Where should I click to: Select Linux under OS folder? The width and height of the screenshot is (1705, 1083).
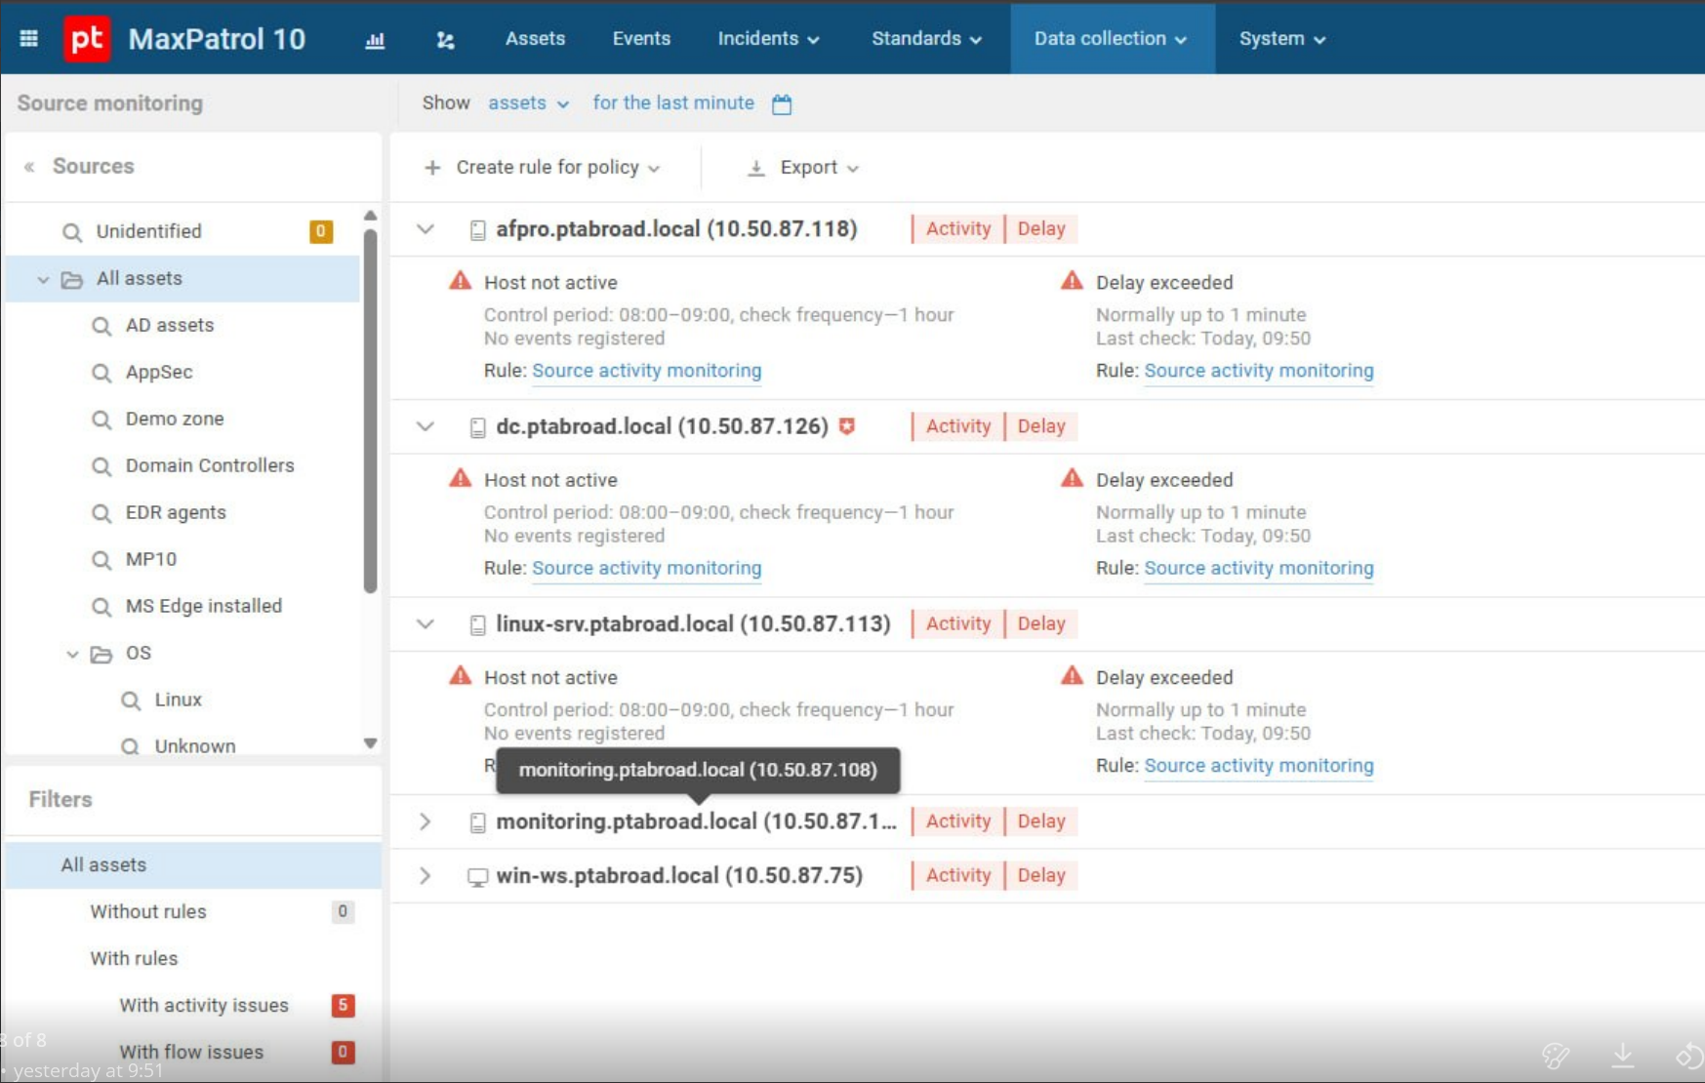tap(183, 700)
